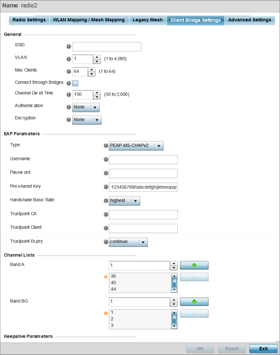Select Client Bridge Settings tab
Image resolution: width=280 pixels, height=355 pixels.
point(196,20)
